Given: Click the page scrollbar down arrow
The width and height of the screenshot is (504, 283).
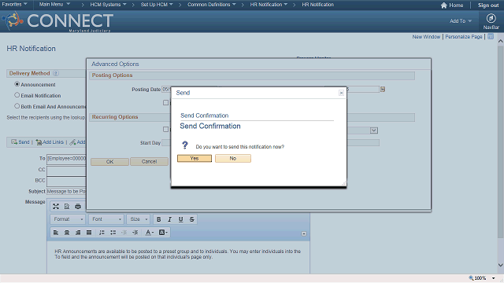Looking at the screenshot, I should [501, 265].
